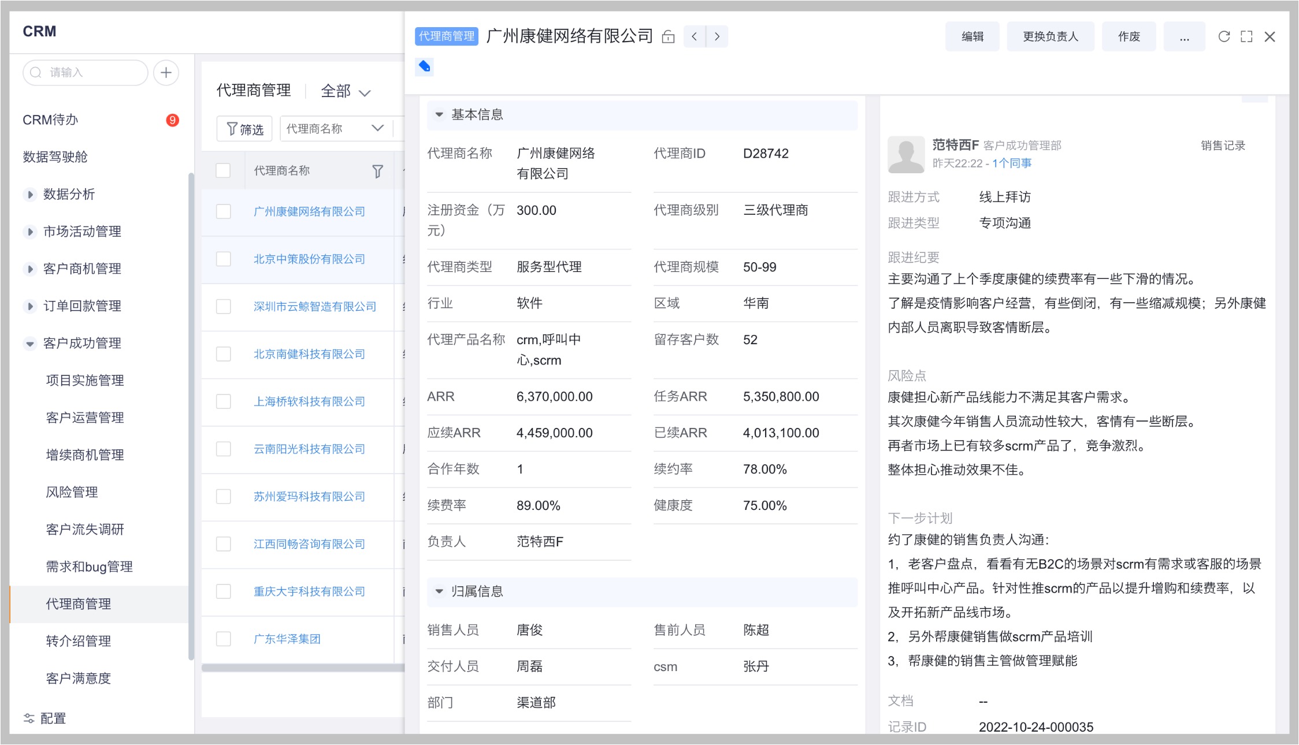Click the 代理商管理 blue tag label

point(447,36)
